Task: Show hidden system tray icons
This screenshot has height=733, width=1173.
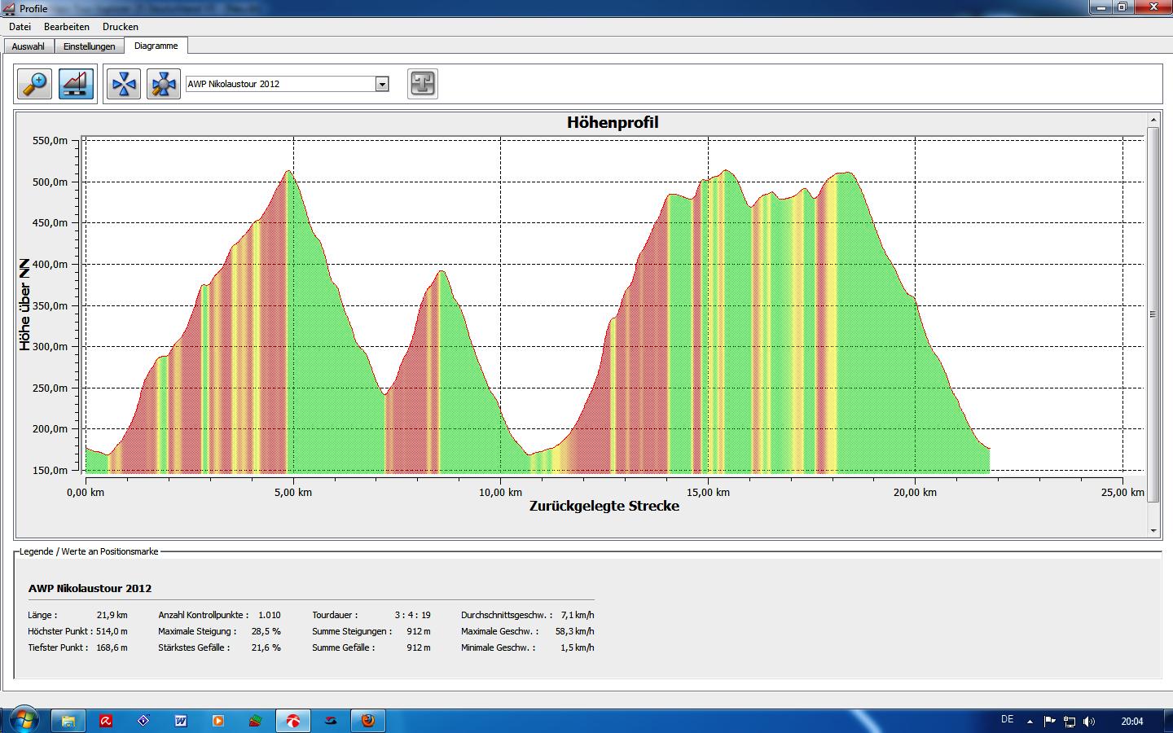Action: point(1030,721)
